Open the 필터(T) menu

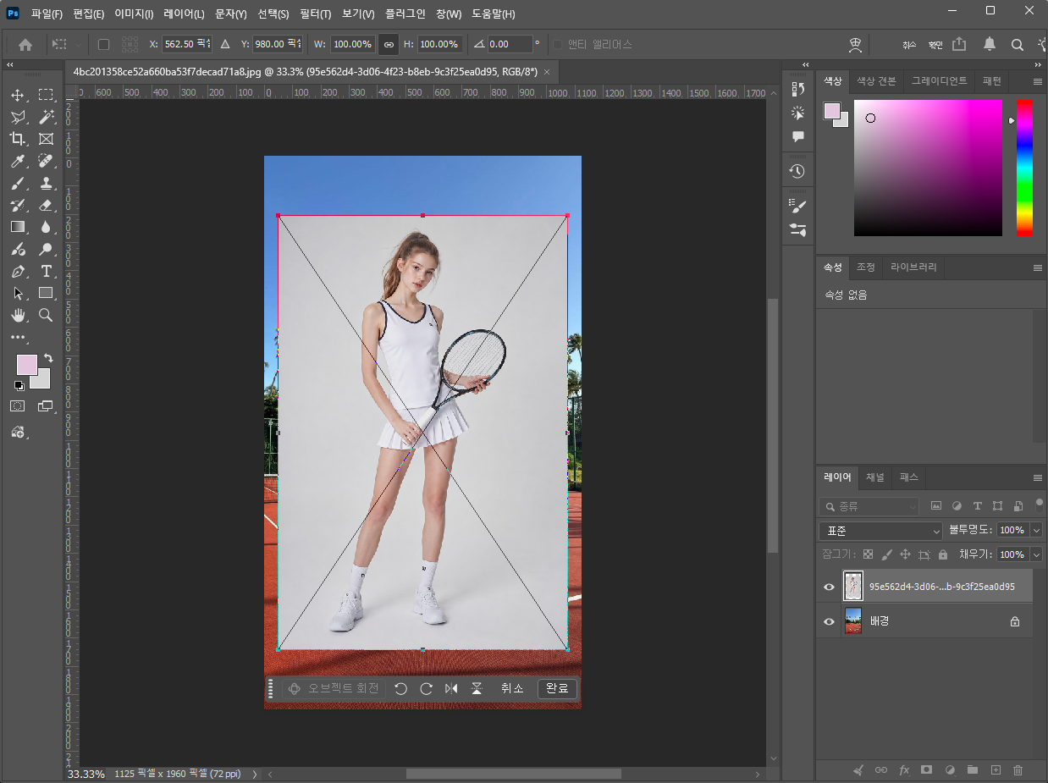point(316,14)
